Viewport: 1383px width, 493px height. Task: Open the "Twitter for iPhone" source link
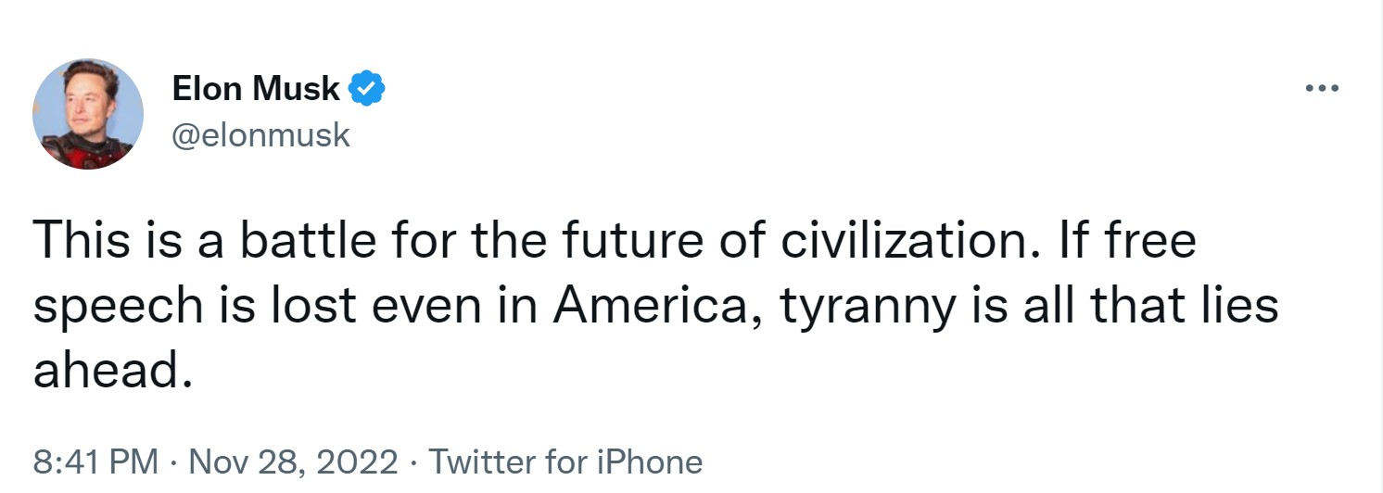(565, 461)
